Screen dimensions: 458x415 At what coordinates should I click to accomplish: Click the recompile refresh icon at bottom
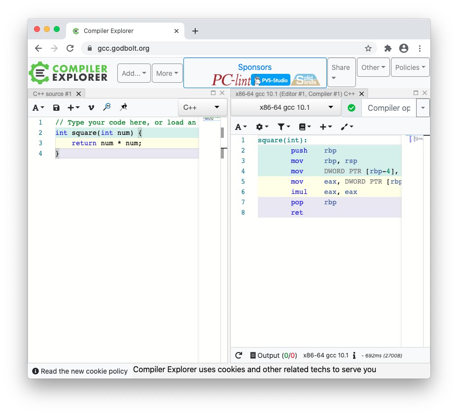click(x=239, y=355)
